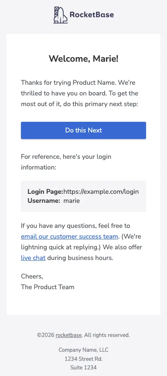Click the RocketBase wordmark in header
The height and width of the screenshot is (376, 167).
pyautogui.click(x=92, y=15)
